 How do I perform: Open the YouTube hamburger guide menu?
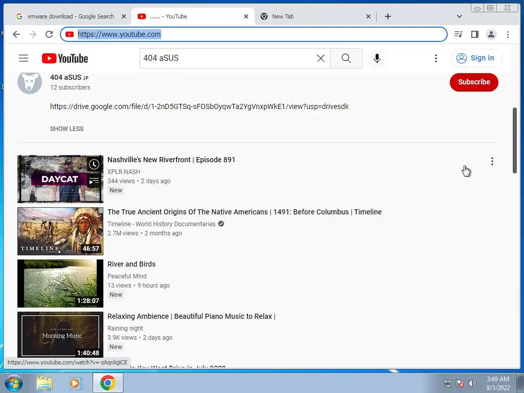[x=24, y=58]
